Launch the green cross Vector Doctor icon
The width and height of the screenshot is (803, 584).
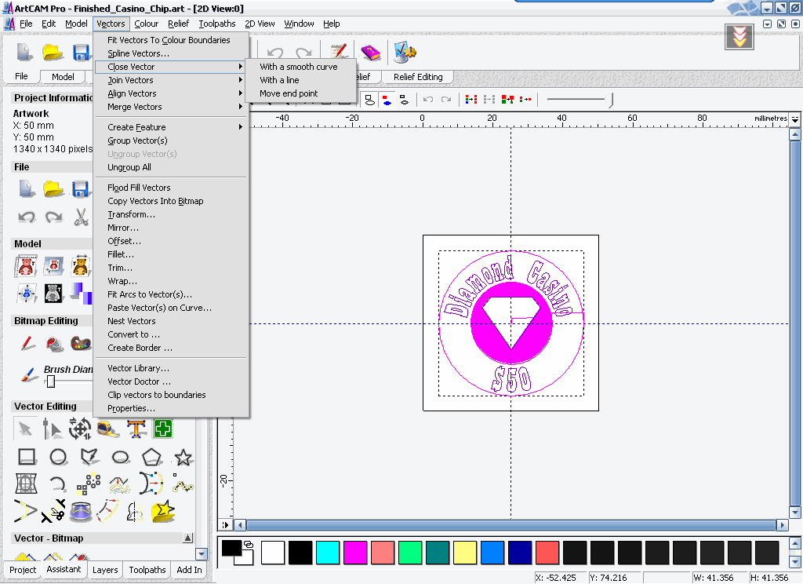(x=163, y=429)
